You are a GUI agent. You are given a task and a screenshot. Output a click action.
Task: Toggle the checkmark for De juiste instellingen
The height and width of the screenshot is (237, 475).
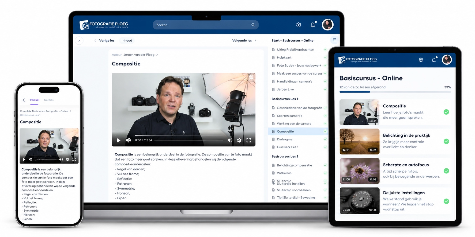(446, 201)
